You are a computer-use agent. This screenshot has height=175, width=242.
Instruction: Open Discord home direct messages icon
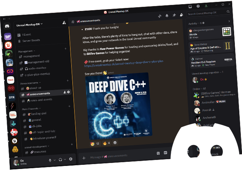[7, 26]
